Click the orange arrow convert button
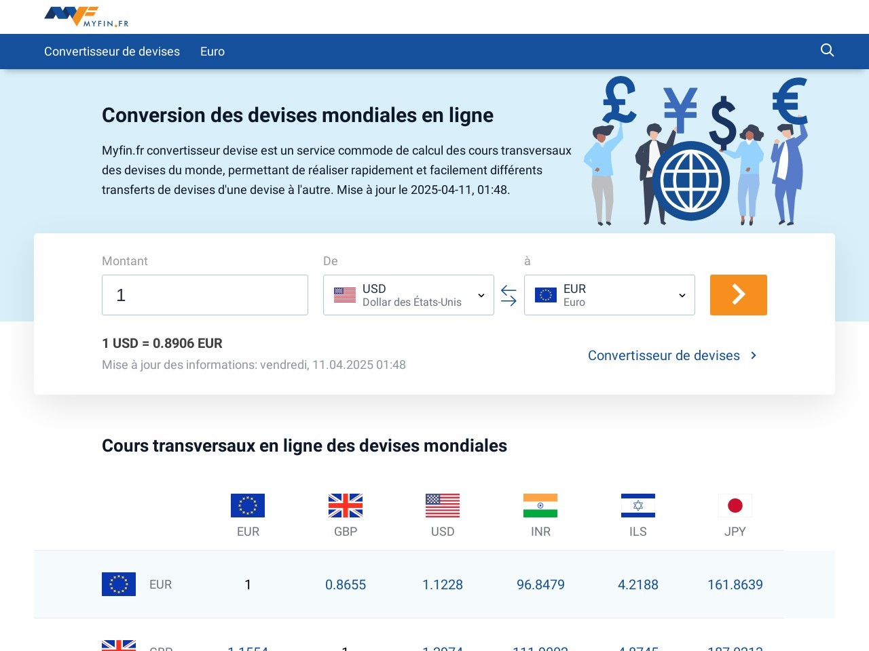The width and height of the screenshot is (869, 651). click(x=739, y=295)
